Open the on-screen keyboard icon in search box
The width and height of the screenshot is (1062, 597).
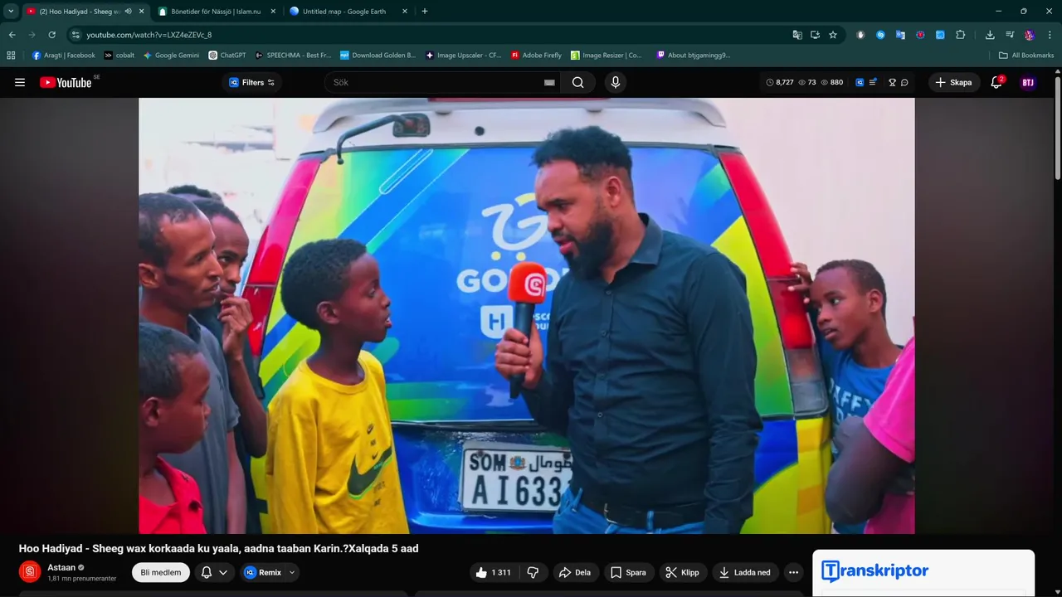click(549, 82)
